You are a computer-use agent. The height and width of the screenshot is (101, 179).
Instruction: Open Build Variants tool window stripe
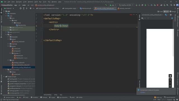pyautogui.click(x=1, y=89)
